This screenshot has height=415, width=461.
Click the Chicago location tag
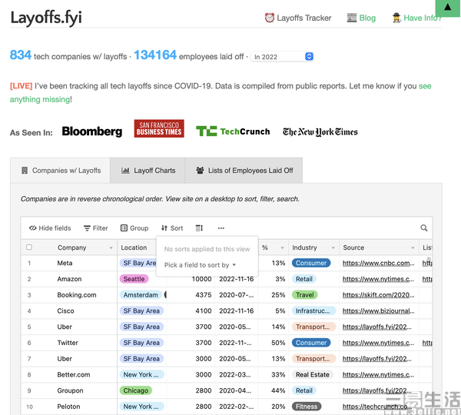point(136,390)
